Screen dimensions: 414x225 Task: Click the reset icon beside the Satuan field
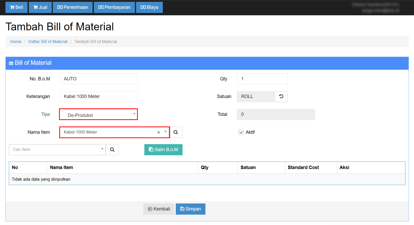[x=281, y=97]
